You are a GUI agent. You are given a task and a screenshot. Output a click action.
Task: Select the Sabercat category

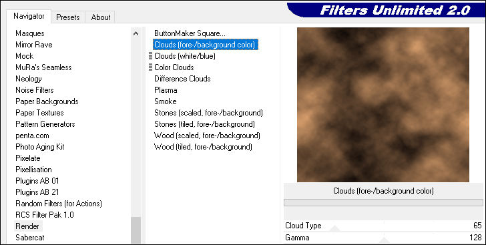pos(30,238)
